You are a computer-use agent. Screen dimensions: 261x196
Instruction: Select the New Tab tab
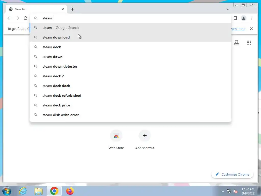36,9
